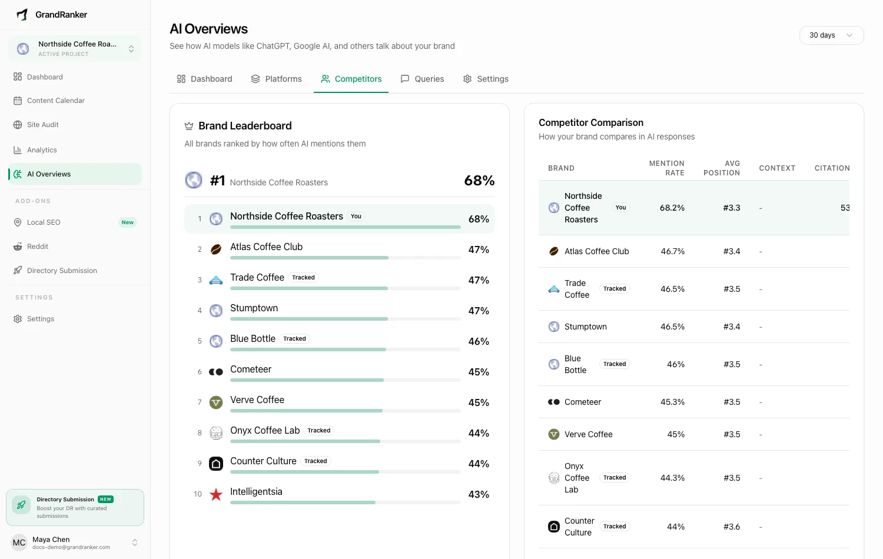This screenshot has width=883, height=559.
Task: Click the New badge next to Local SEO
Action: coord(128,222)
